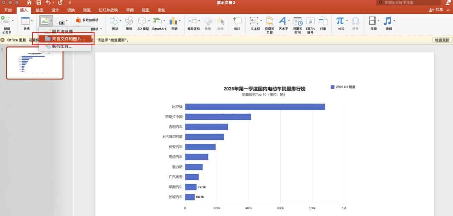
Task: Click the 图标 icons button
Action: (x=129, y=21)
